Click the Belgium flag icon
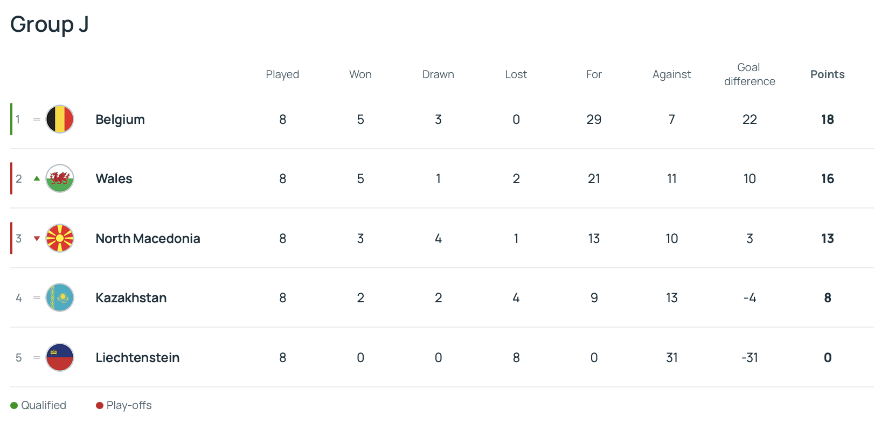The height and width of the screenshot is (430, 874). pyautogui.click(x=60, y=120)
